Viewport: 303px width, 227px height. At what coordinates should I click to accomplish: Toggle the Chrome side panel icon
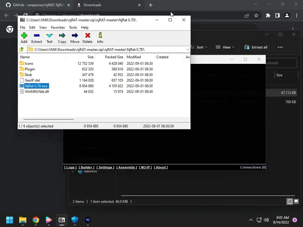click(x=278, y=15)
